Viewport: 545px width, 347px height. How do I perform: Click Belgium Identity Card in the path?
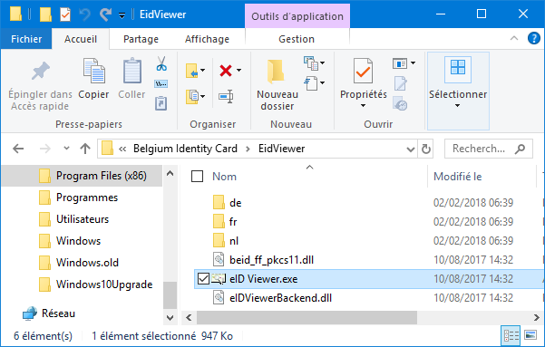coord(185,149)
